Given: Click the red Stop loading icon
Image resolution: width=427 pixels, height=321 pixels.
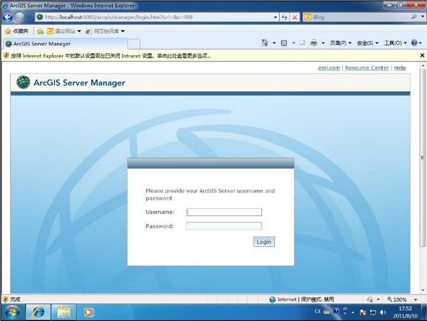Looking at the screenshot, I should coord(295,17).
